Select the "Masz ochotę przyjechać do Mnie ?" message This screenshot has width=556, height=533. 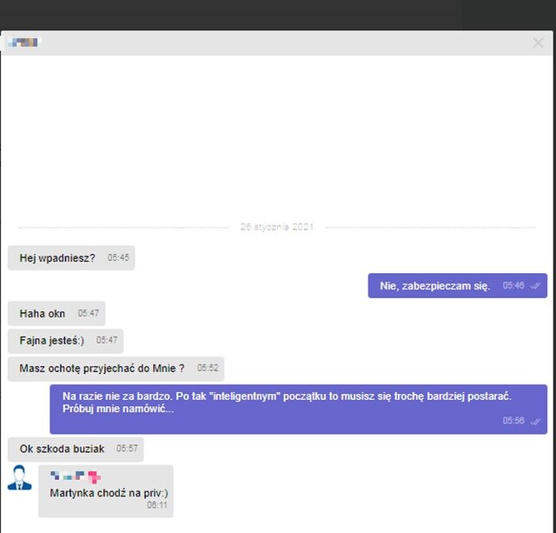pos(102,369)
